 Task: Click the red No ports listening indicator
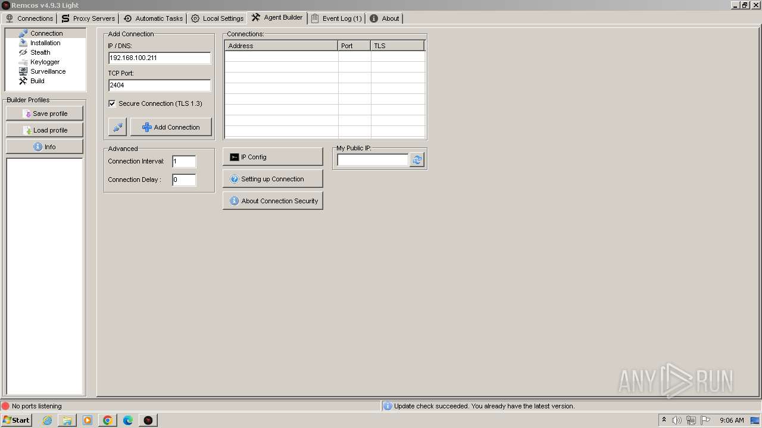[6, 406]
